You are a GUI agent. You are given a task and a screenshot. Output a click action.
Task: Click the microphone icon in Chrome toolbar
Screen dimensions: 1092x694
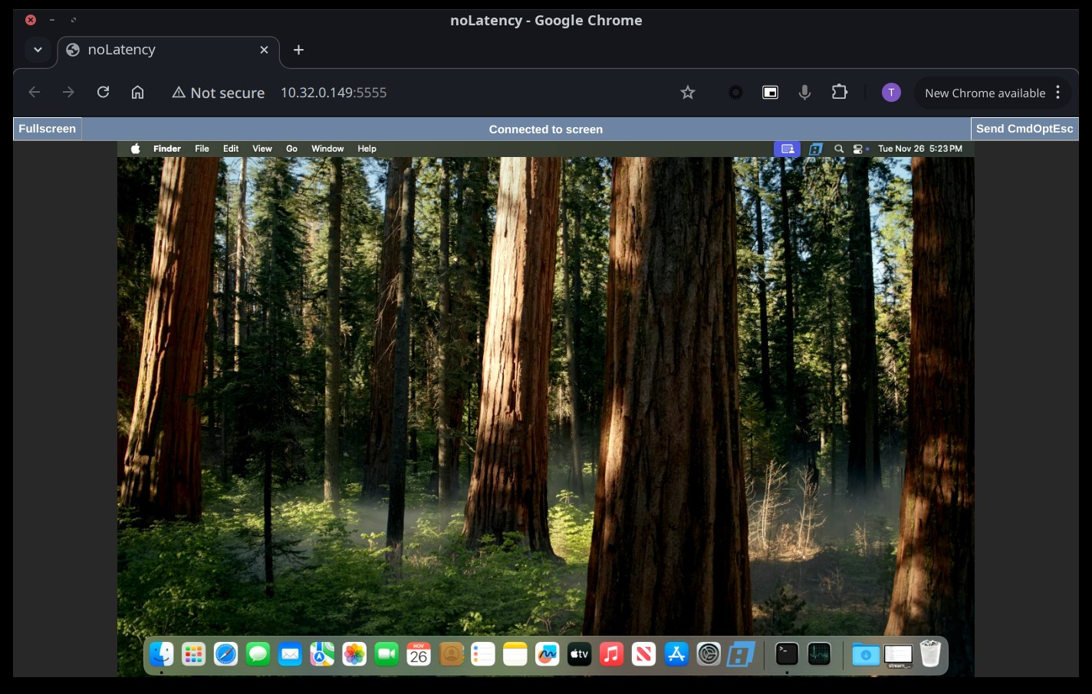[x=804, y=93]
